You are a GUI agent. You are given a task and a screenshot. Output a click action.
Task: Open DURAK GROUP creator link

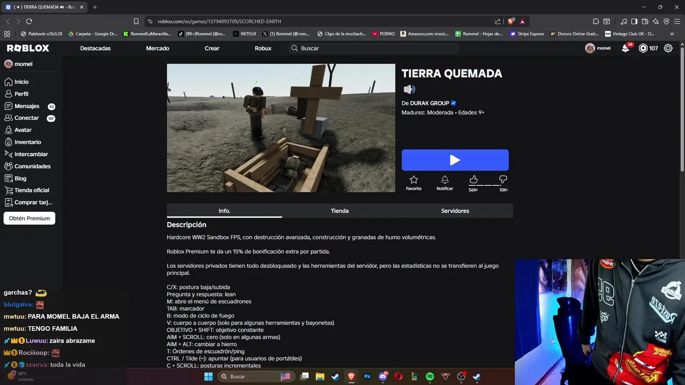(430, 103)
